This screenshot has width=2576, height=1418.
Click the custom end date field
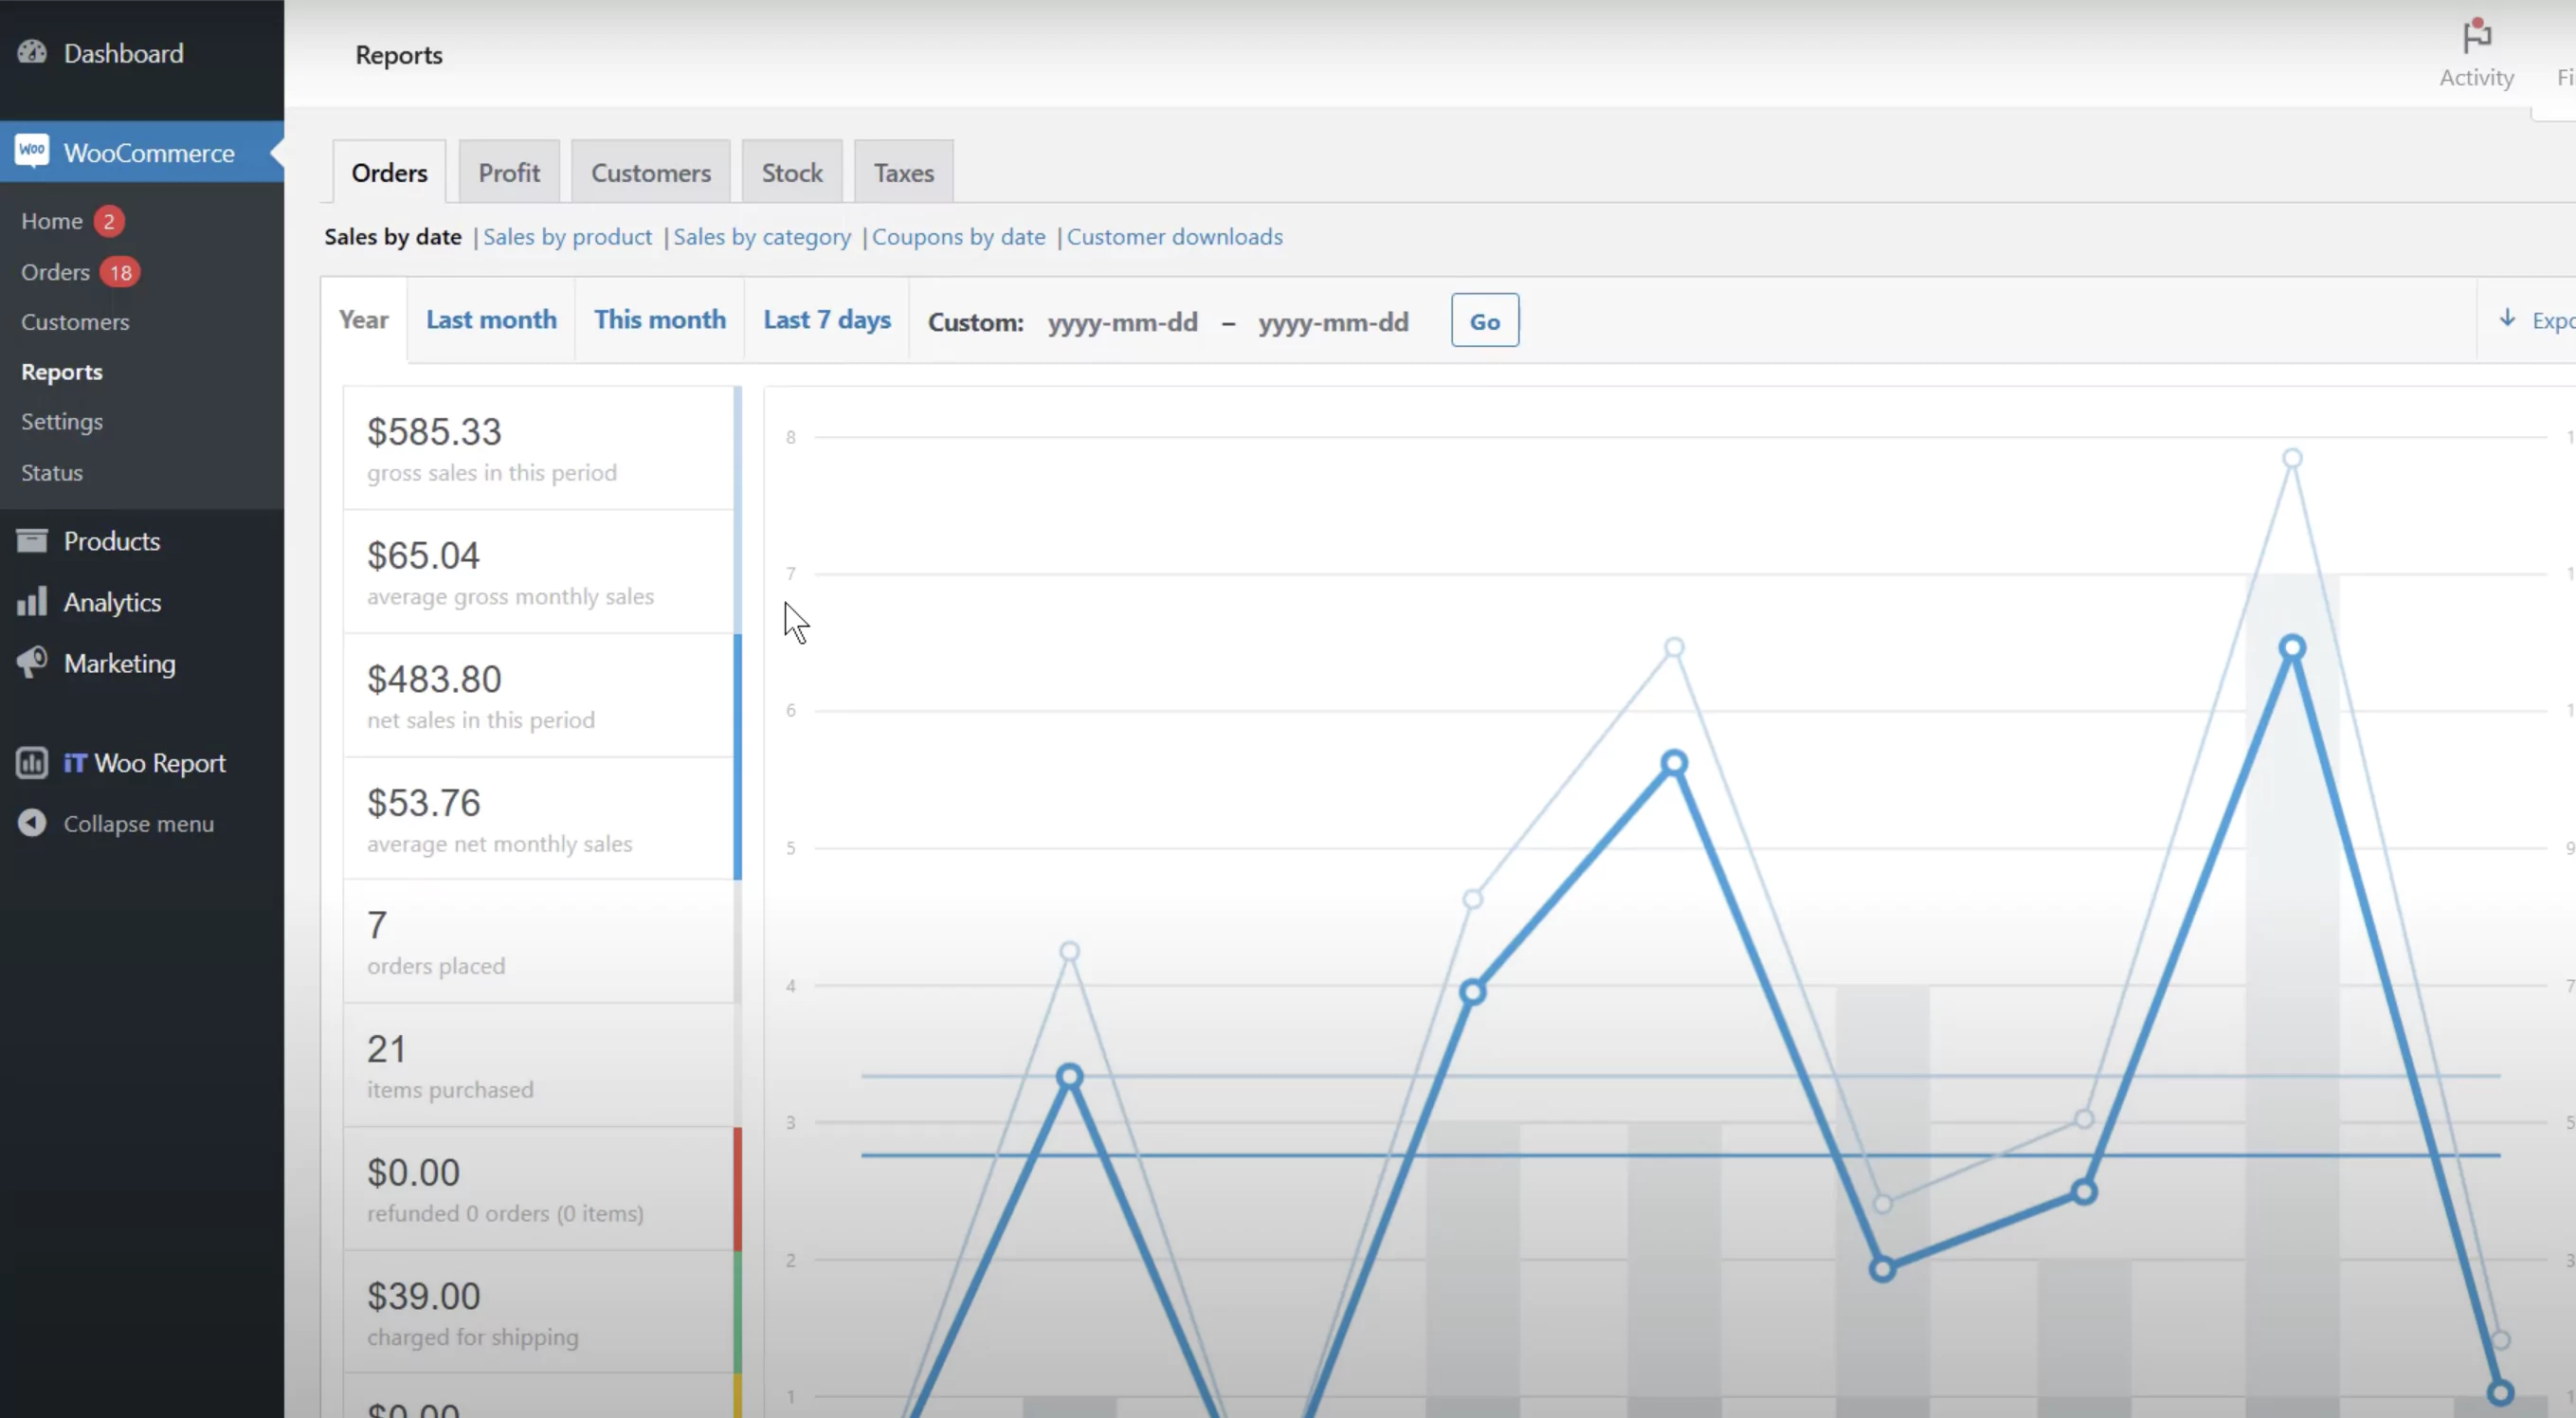(x=1333, y=322)
